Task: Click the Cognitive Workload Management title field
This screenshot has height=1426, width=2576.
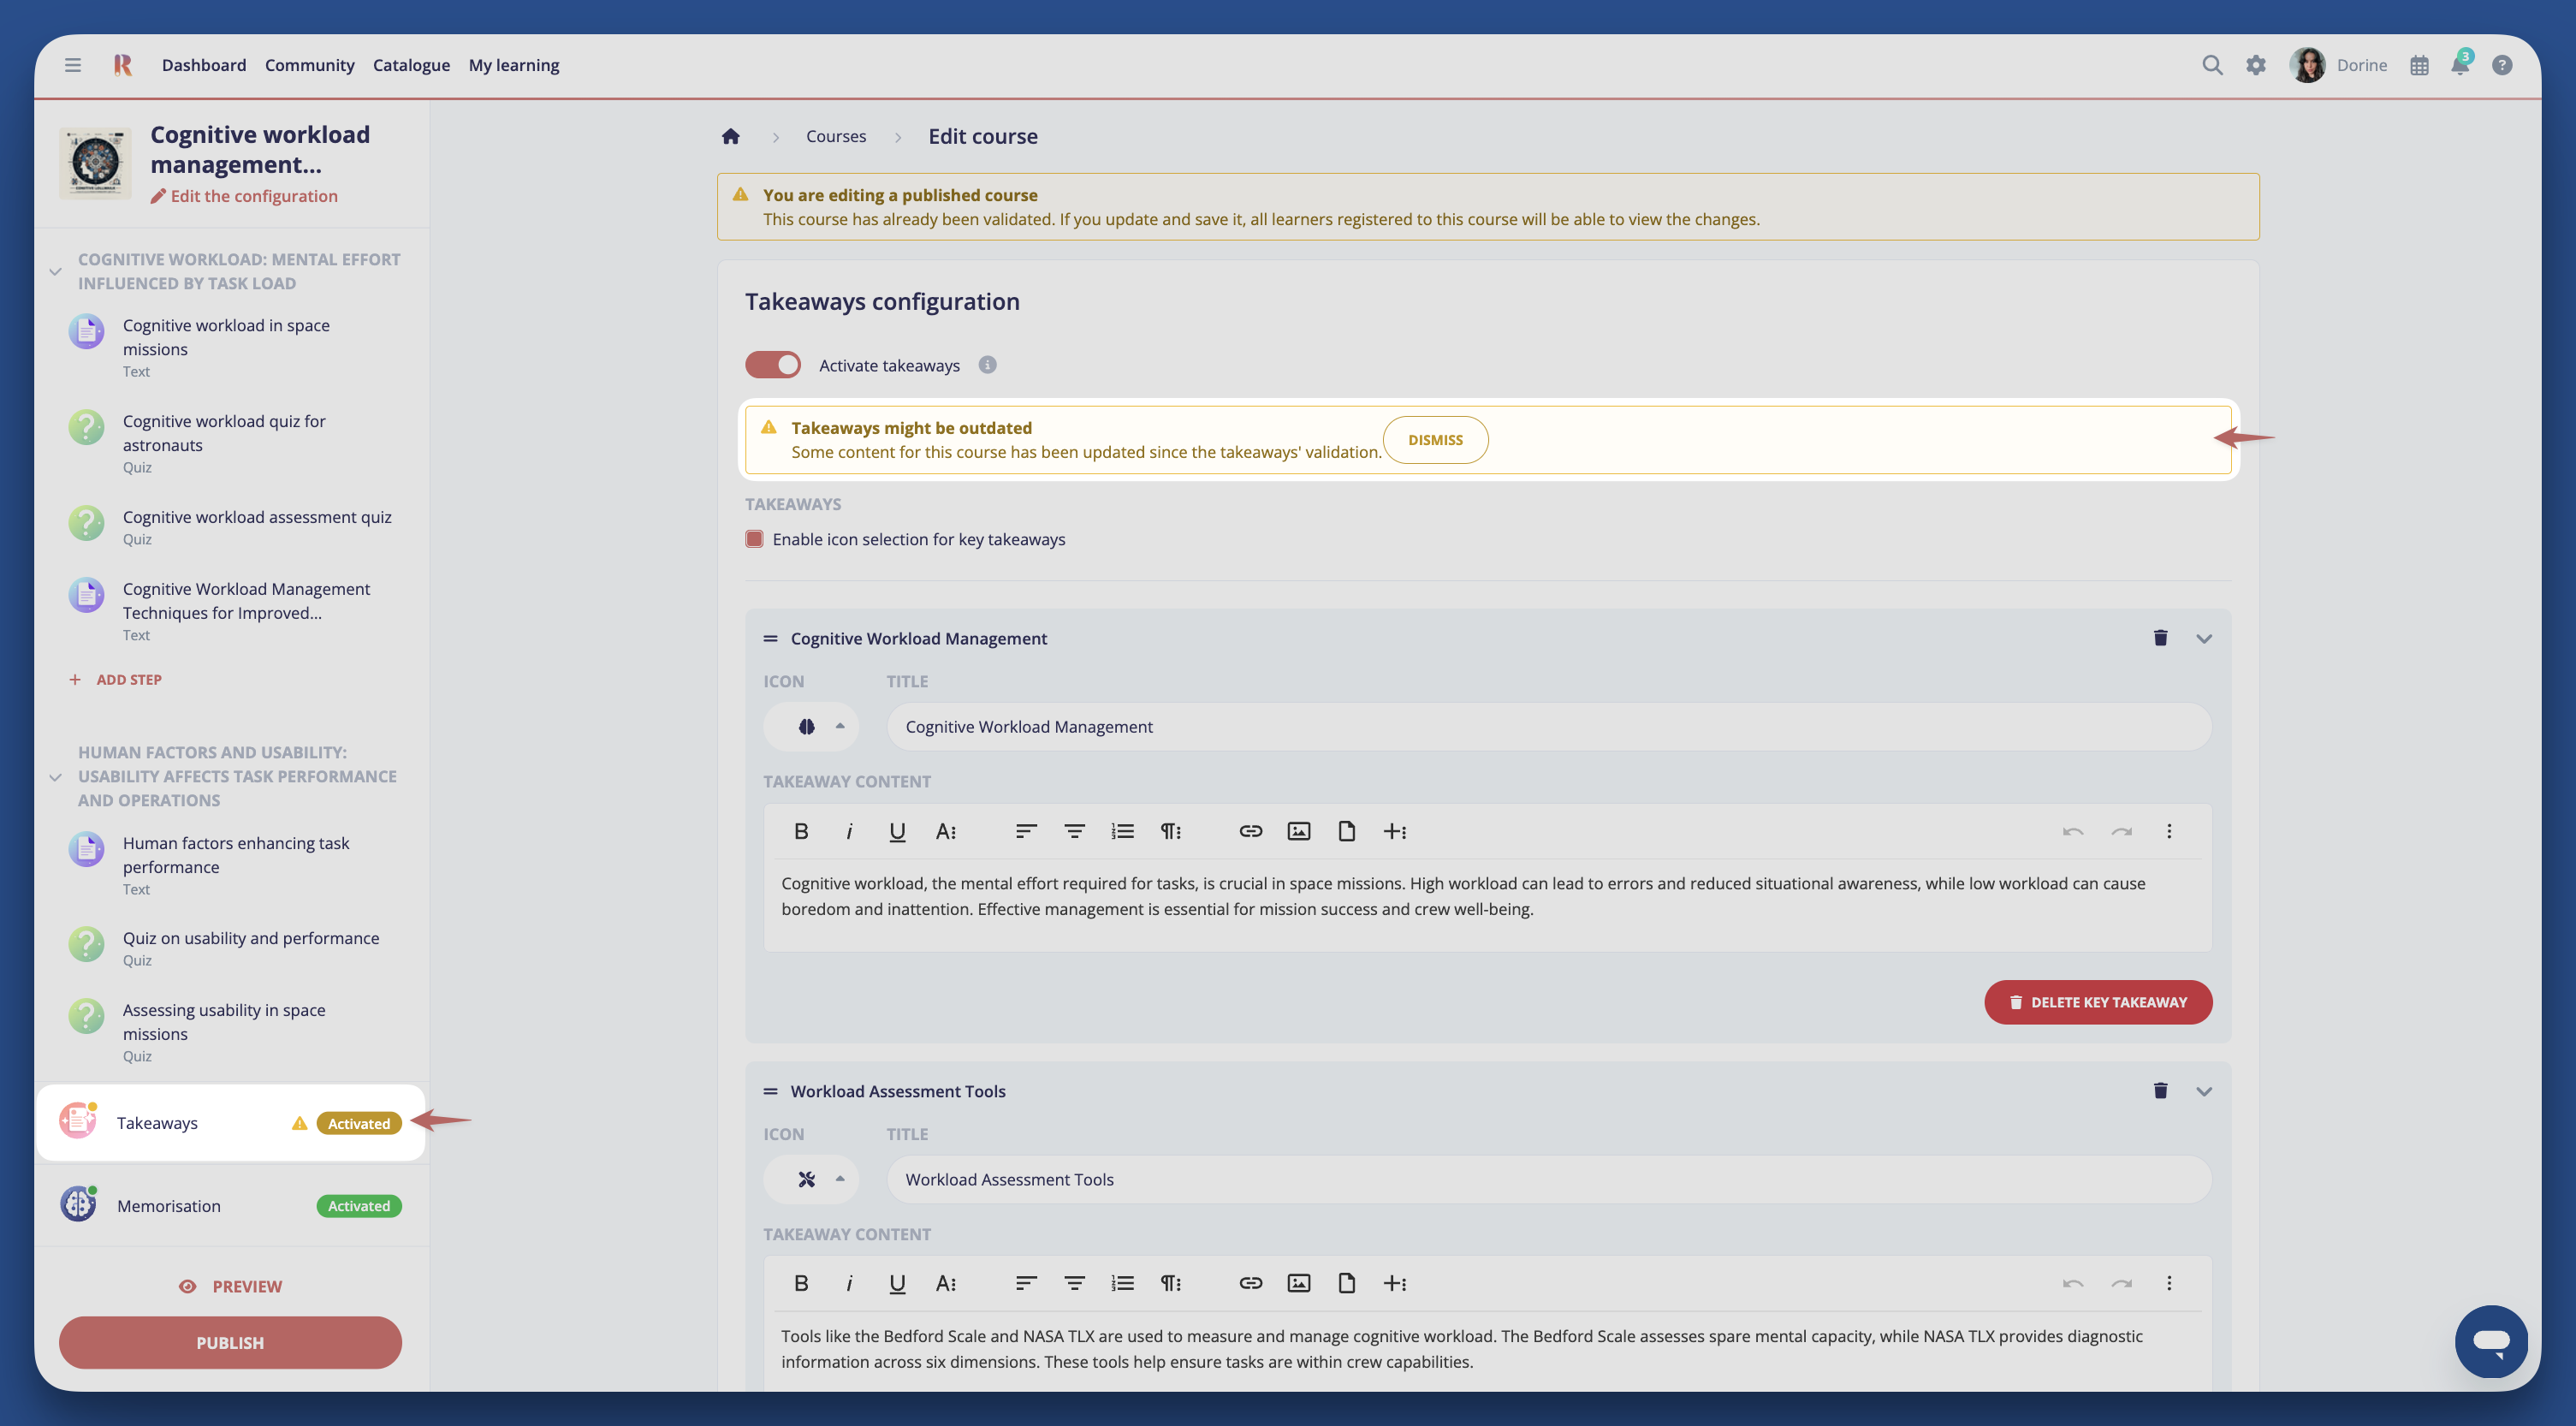Action: tap(1548, 727)
